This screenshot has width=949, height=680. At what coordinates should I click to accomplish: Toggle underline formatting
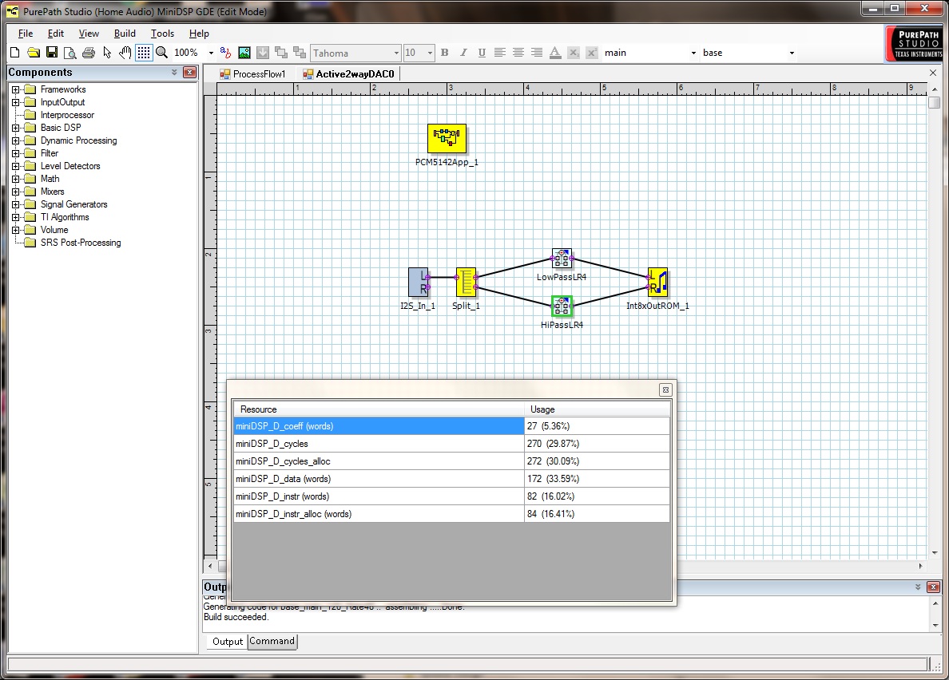[x=482, y=53]
